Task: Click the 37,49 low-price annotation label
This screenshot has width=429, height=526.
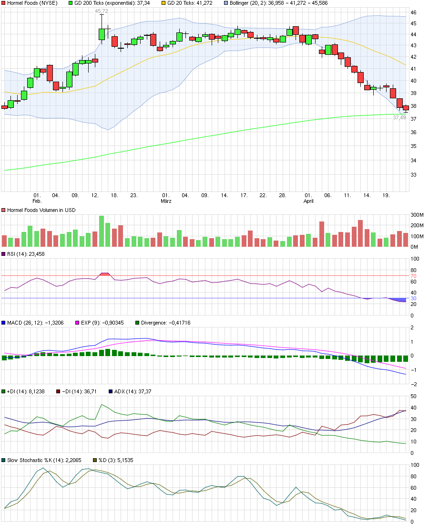Action: pos(399,116)
